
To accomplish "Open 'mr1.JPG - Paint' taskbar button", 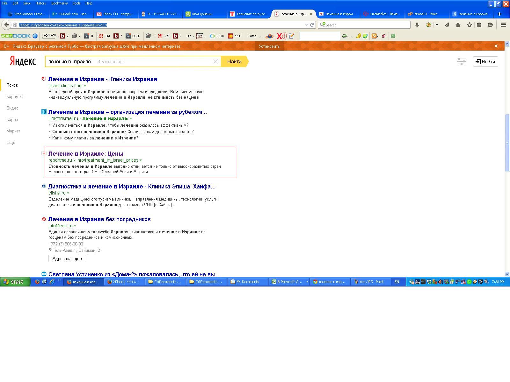I will click(372, 282).
